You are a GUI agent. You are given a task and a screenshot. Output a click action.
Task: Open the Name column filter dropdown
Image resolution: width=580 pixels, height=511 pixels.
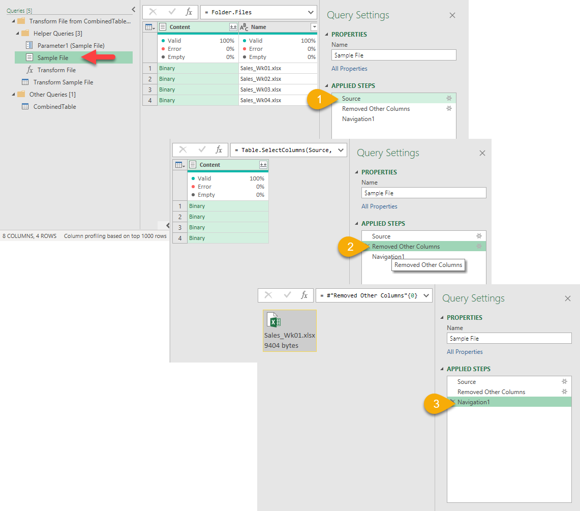(314, 27)
